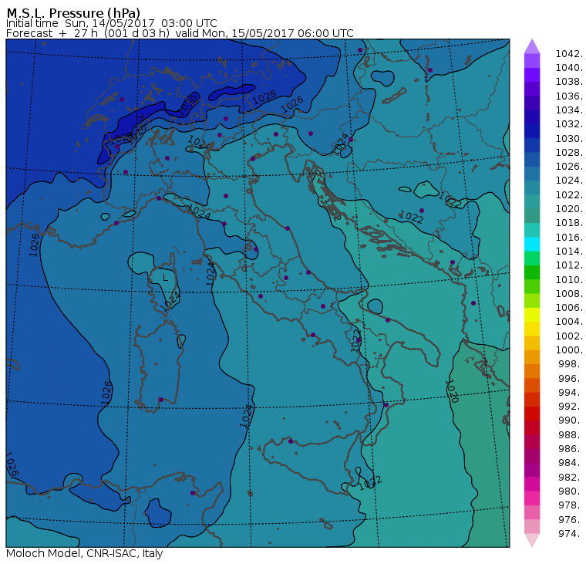Click the '974.' legend value
Screen dimensions: 586x564
tap(571, 533)
